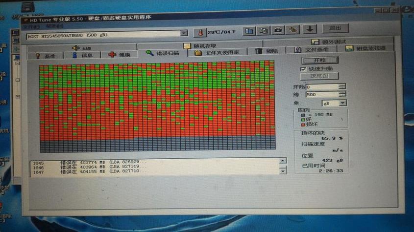Click the 开始 start scan button

click(x=320, y=60)
